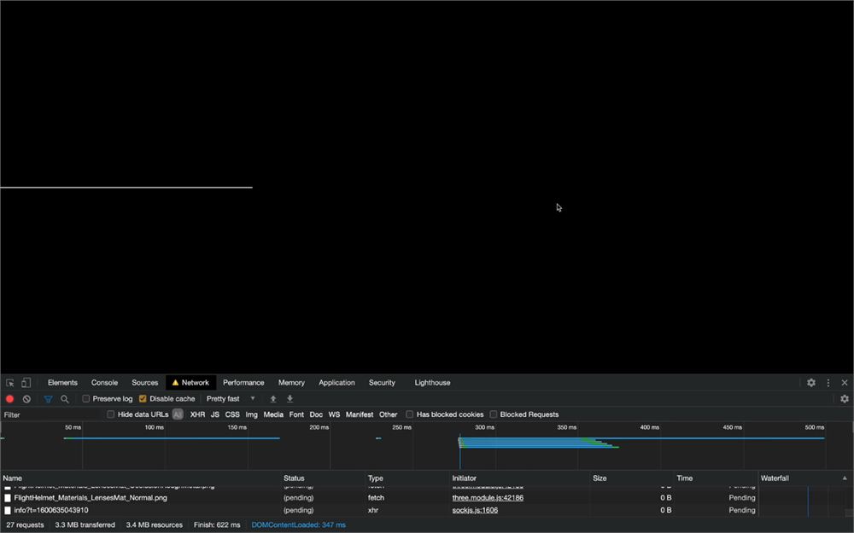This screenshot has height=533, width=854.
Task: Filter requests by Doc
Action: pyautogui.click(x=317, y=414)
